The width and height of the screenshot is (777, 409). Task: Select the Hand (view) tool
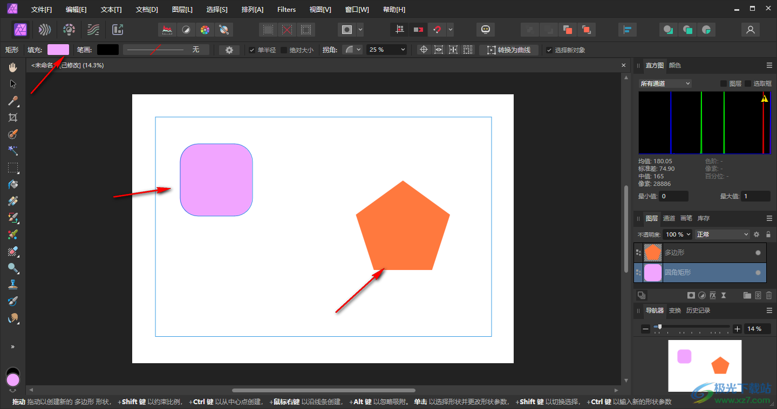[13, 67]
